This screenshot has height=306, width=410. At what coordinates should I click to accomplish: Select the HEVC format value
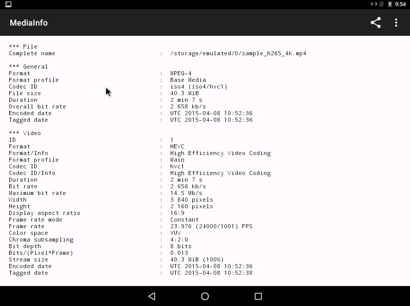177,146
